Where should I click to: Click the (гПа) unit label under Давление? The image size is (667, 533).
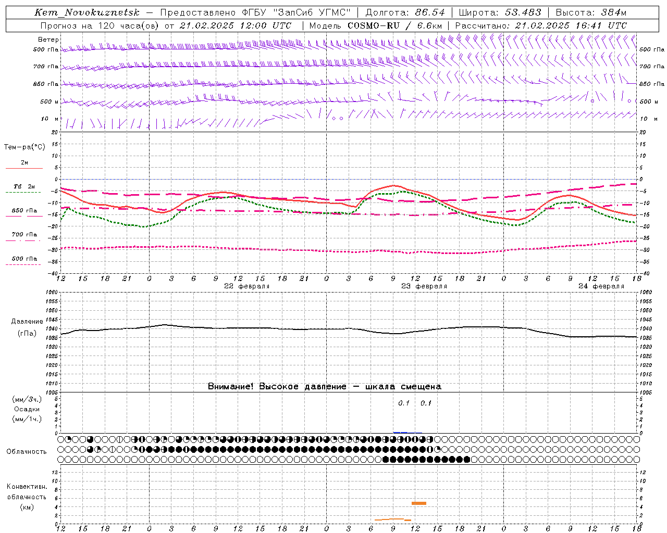27,334
